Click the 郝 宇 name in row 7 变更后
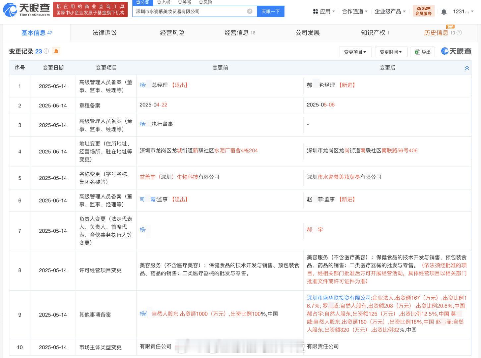Image resolution: width=481 pixels, height=358 pixels. point(315,229)
